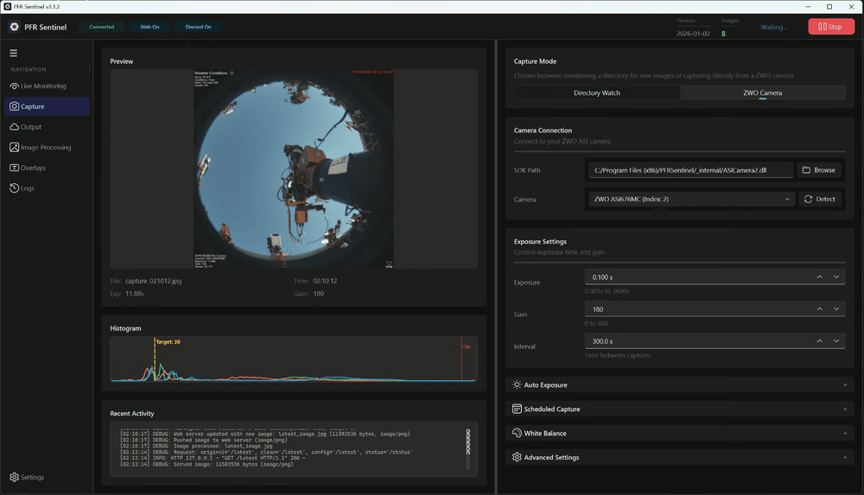The image size is (864, 495).
Task: Click the title bar app icon
Action: pos(7,7)
